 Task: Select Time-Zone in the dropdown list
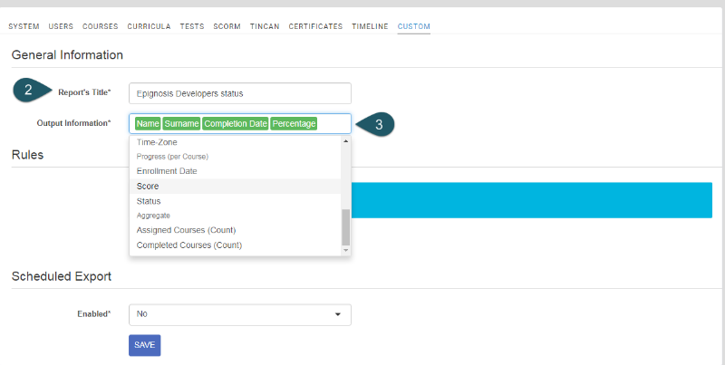[157, 142]
